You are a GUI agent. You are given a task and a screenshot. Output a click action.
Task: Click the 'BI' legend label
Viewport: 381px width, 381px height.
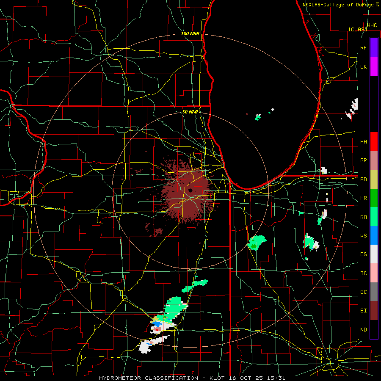pyautogui.click(x=363, y=311)
